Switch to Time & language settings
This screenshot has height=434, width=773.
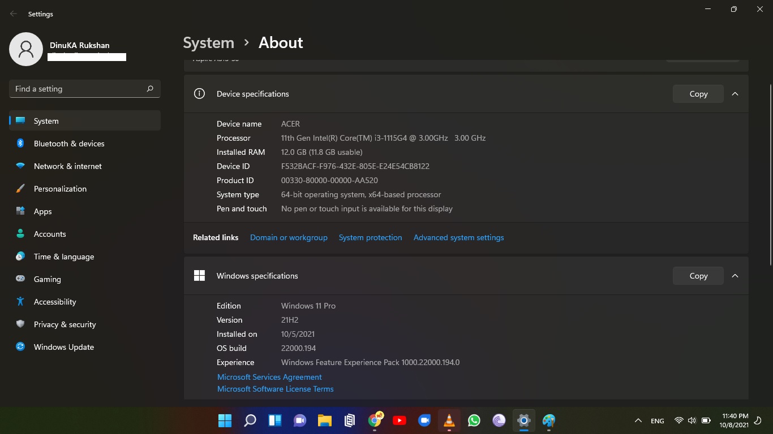pos(85,257)
